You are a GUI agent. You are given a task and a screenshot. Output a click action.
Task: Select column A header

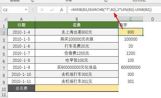point(21,19)
